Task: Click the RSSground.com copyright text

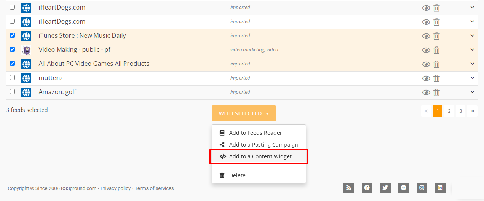Action: pos(52,188)
